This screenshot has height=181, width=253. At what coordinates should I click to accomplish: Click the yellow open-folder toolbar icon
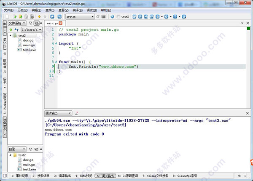pos(21,16)
